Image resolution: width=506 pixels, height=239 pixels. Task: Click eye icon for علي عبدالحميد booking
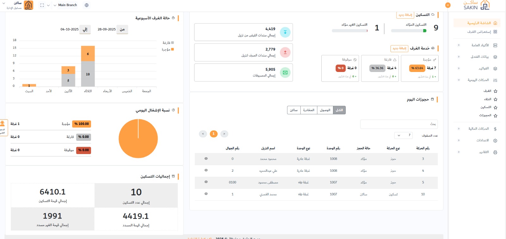(x=206, y=170)
